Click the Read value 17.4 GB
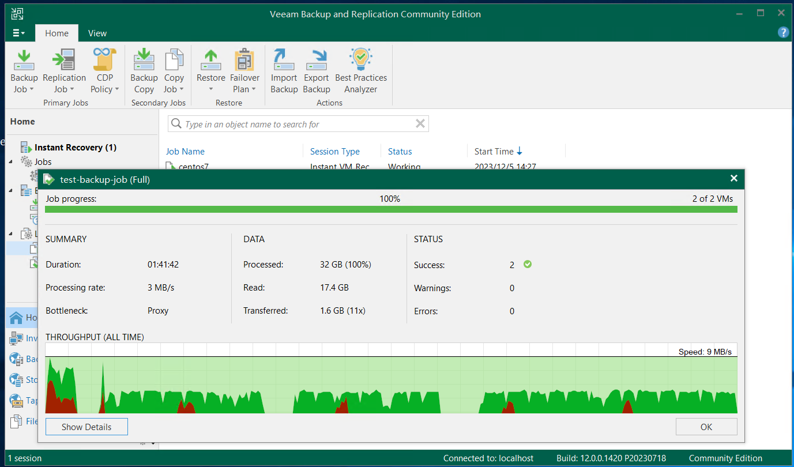This screenshot has width=794, height=467. coord(334,288)
